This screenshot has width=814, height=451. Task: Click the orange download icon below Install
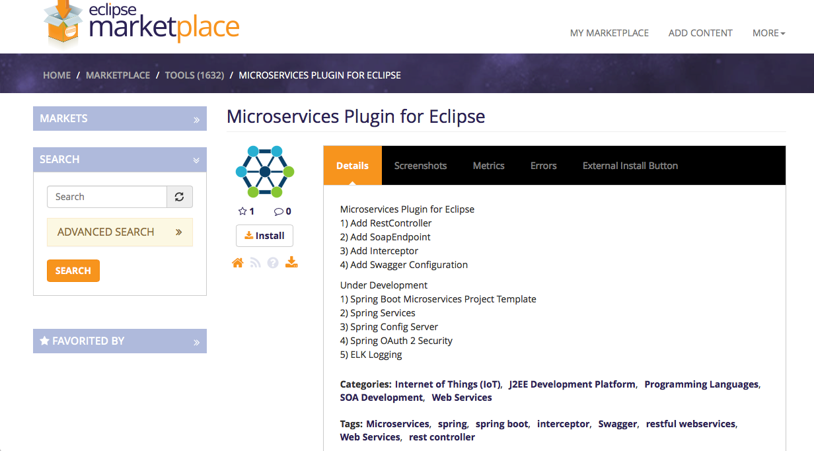(291, 262)
